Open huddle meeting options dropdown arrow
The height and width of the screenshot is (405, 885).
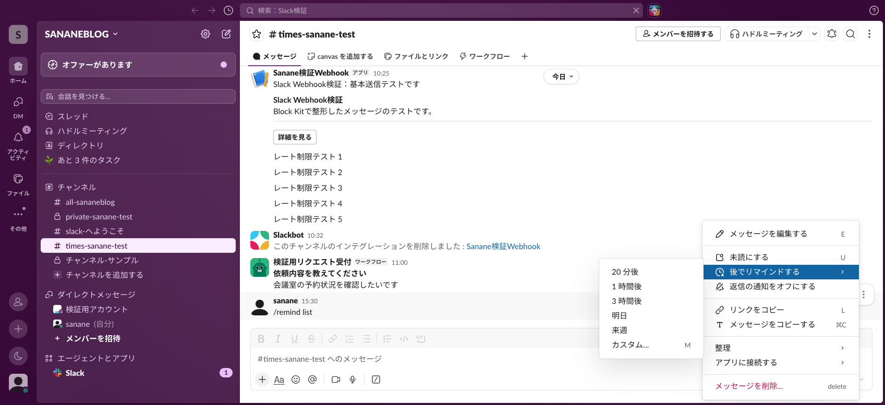coord(815,34)
